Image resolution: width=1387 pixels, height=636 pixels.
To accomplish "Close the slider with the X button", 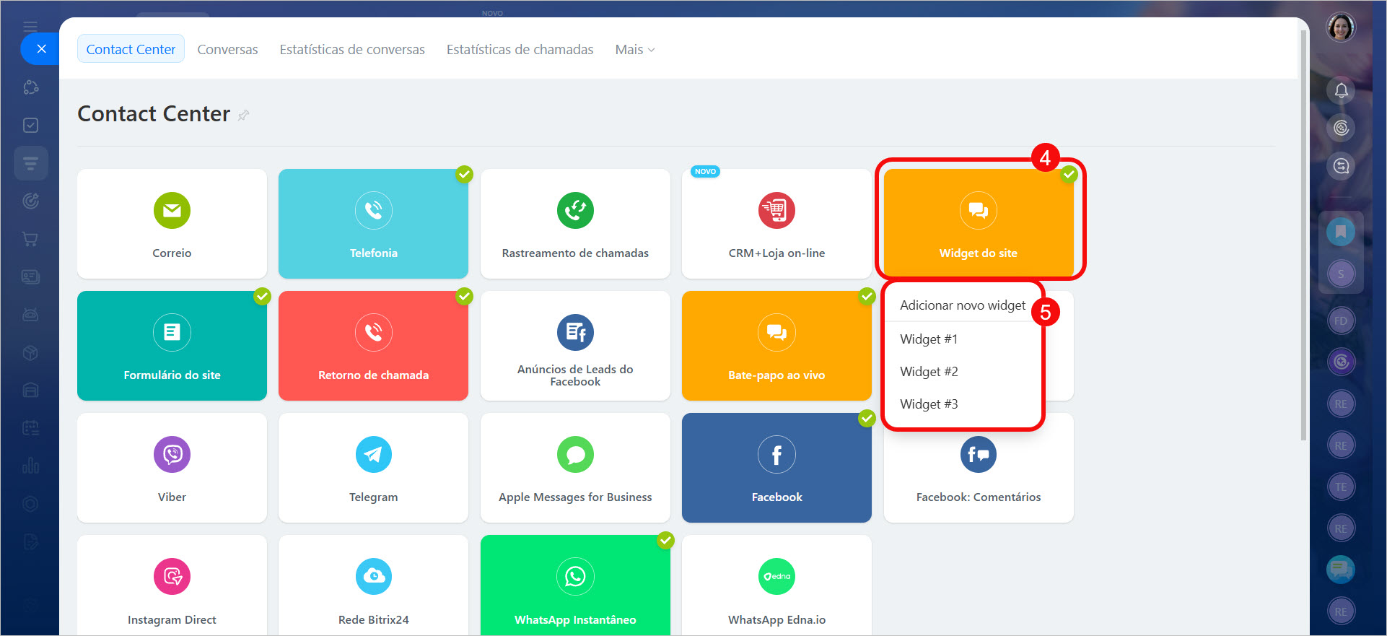I will [x=41, y=49].
